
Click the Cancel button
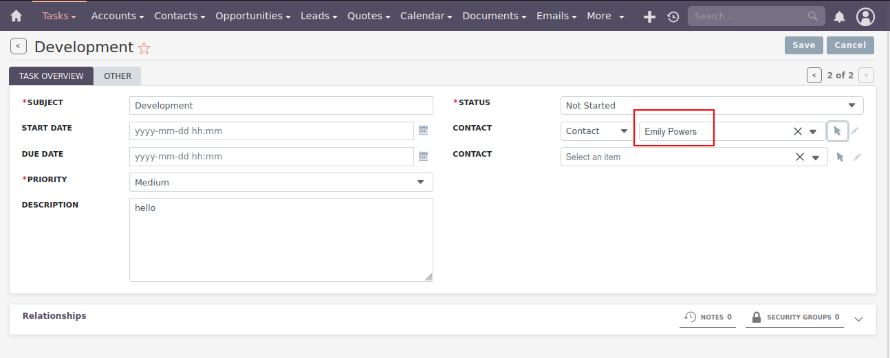pos(850,45)
